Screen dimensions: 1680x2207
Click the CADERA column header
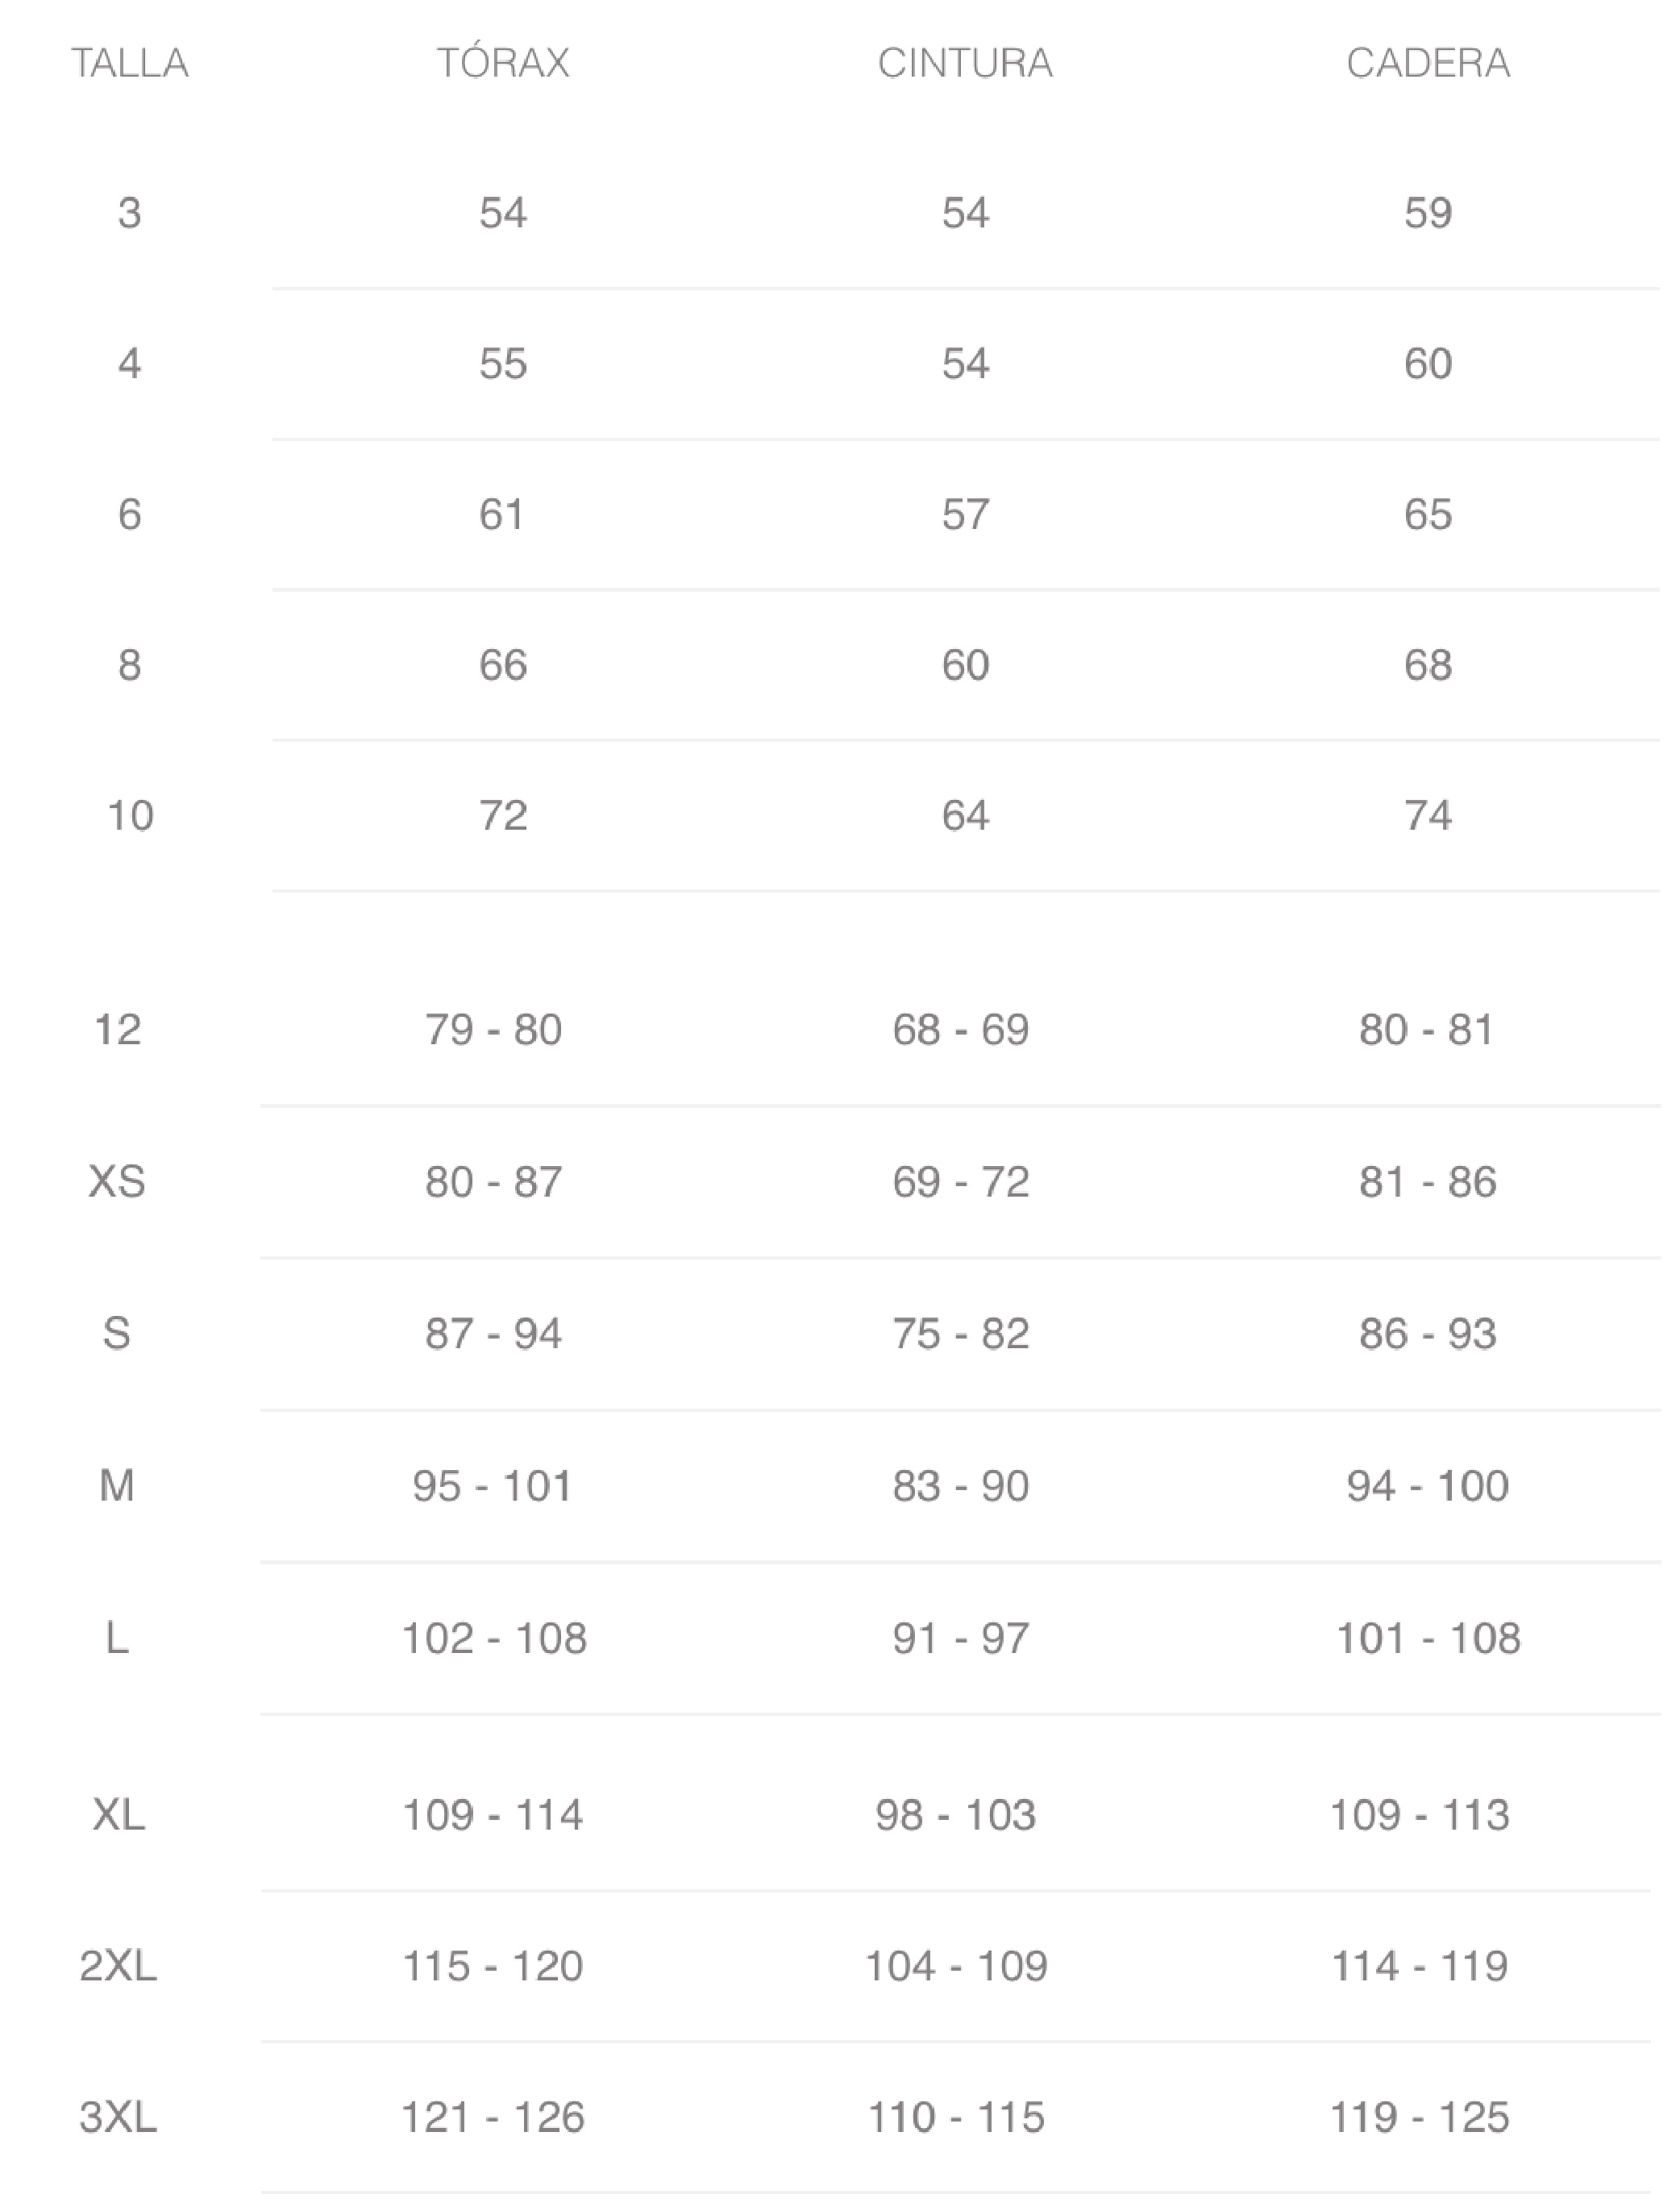pyautogui.click(x=1428, y=63)
